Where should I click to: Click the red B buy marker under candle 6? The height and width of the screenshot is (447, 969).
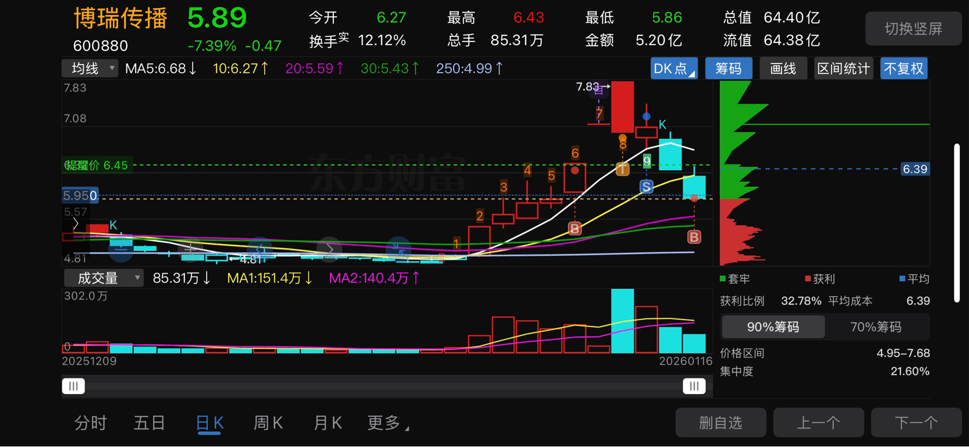(574, 228)
